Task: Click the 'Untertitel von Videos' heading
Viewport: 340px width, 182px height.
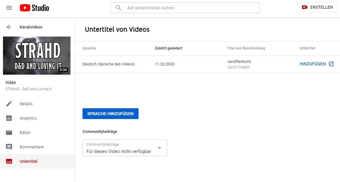Action: (x=117, y=29)
